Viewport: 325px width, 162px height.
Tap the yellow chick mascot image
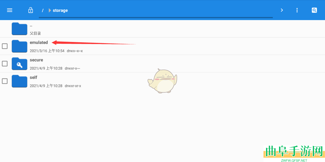(162, 81)
